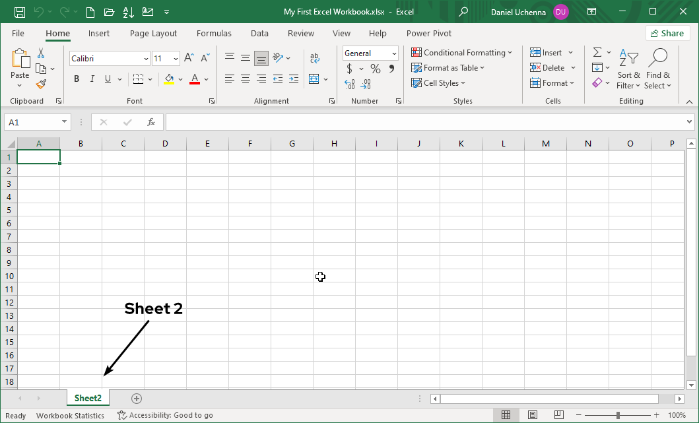Screen dimensions: 699x423
Task: Toggle Middle Align for the cell
Action: [245, 57]
